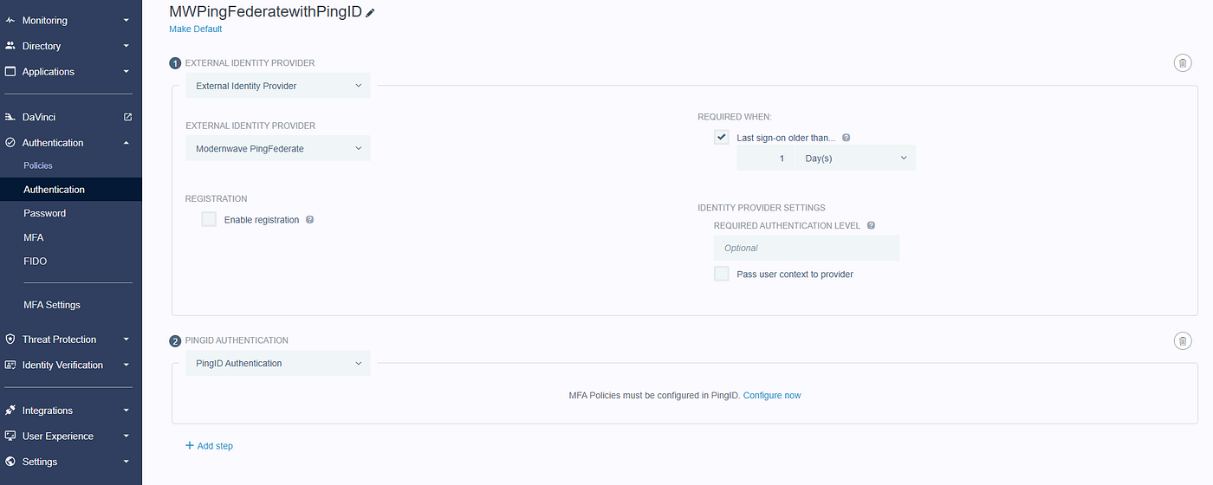Open the MFA sidebar item
The width and height of the screenshot is (1213, 485).
[34, 237]
